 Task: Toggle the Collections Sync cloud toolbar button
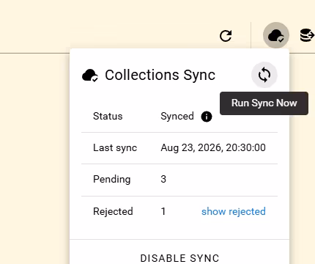pos(276,35)
